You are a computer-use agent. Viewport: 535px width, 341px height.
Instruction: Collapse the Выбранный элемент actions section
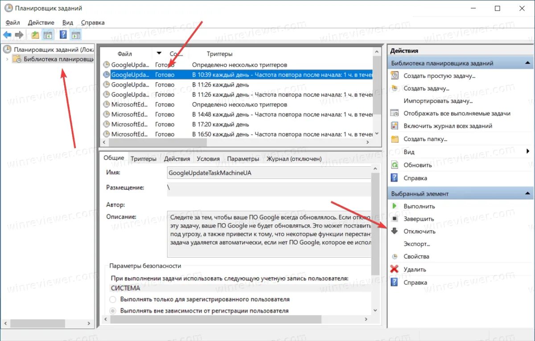[x=528, y=194]
